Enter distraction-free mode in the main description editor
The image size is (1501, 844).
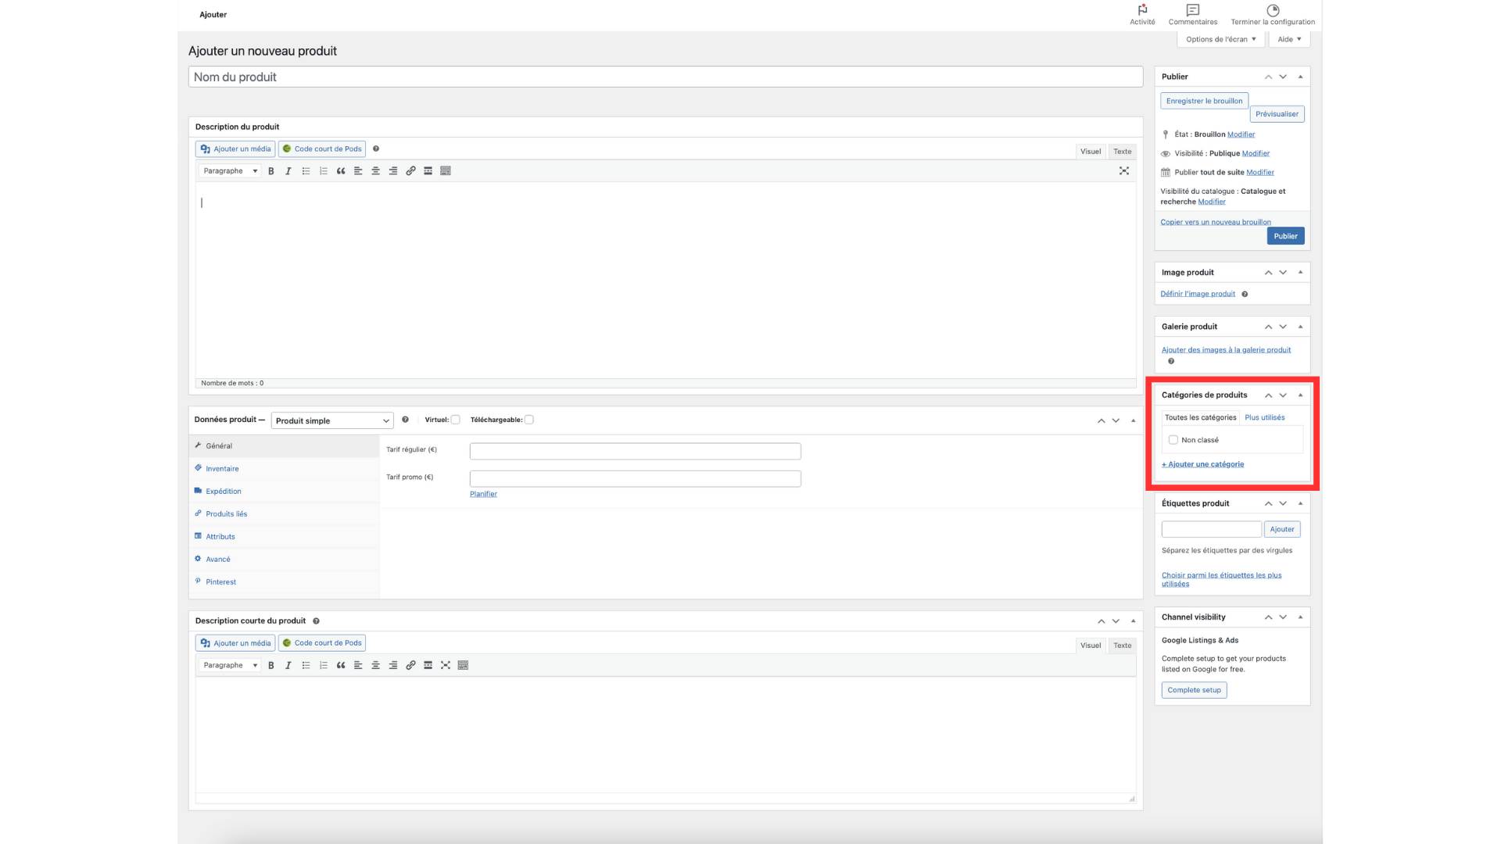(1124, 171)
